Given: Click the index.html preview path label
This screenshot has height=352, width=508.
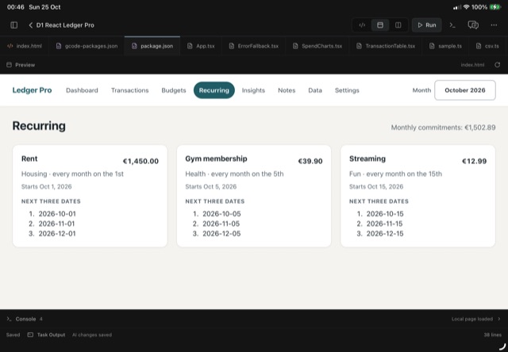Looking at the screenshot, I should pos(473,65).
